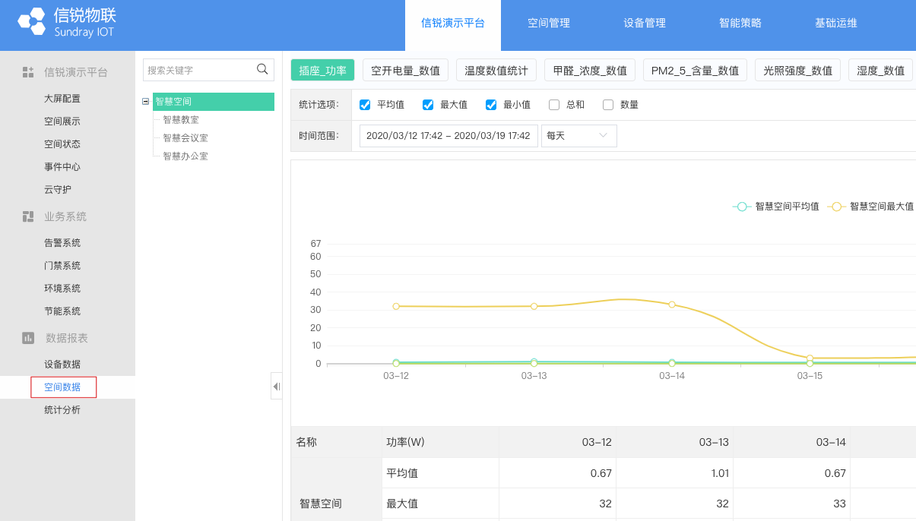
Task: Uncheck the 平均值 checkbox
Action: pyautogui.click(x=365, y=105)
